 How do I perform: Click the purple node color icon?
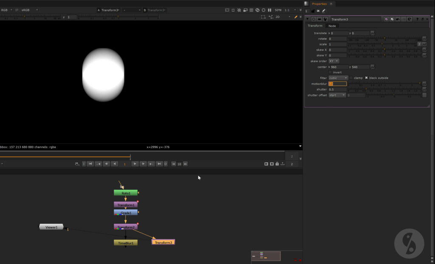coord(386,19)
